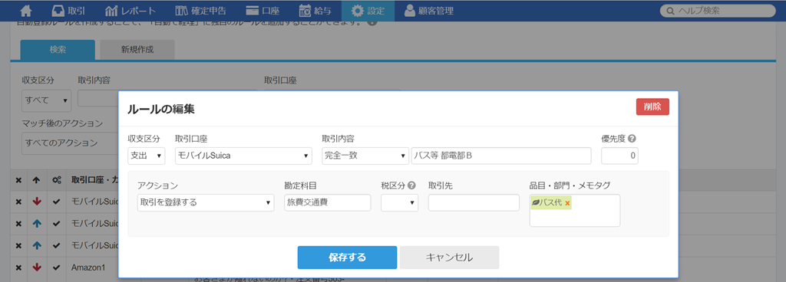Click the help icon beside 税区分
The height and width of the screenshot is (282, 786).
pyautogui.click(x=411, y=185)
